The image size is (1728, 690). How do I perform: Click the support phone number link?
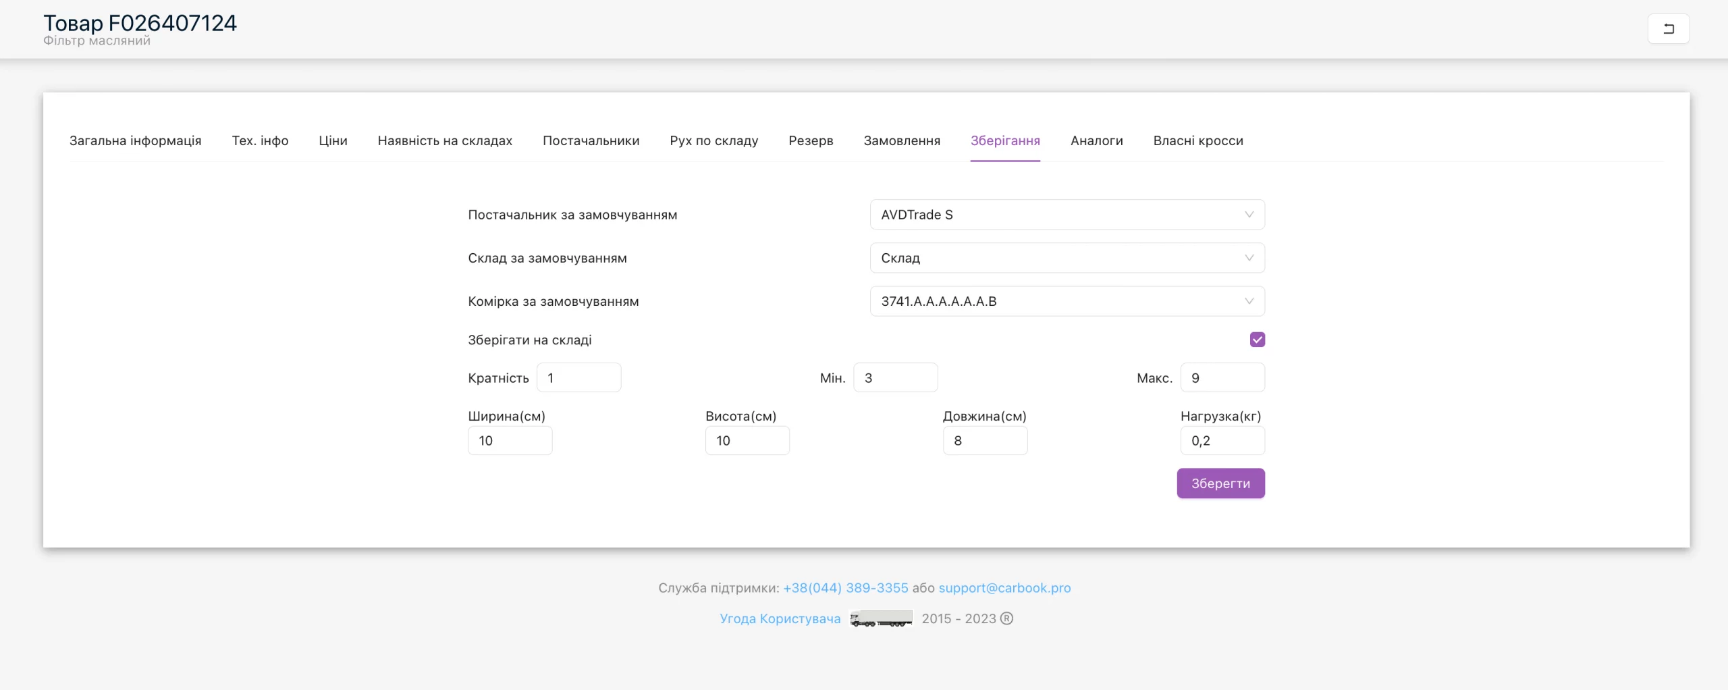coord(845,587)
